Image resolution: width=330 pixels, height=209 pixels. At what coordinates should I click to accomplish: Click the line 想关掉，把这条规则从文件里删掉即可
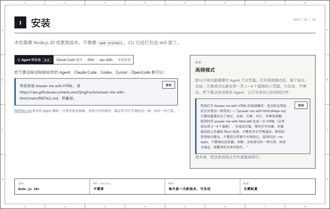tap(228, 157)
